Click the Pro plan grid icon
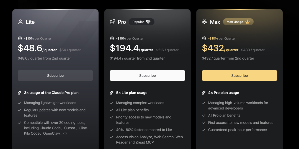This screenshot has height=149, width=299. coord(112,22)
